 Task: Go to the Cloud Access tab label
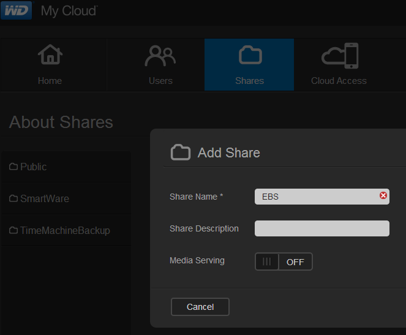click(x=339, y=81)
